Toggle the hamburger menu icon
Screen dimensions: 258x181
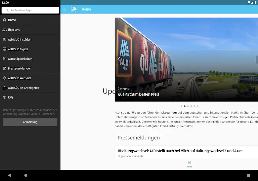[64, 9]
